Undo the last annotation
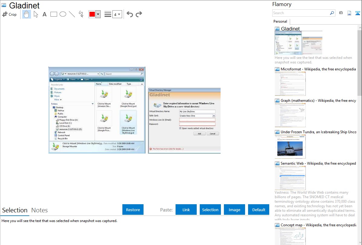The image size is (362, 245). tap(130, 14)
